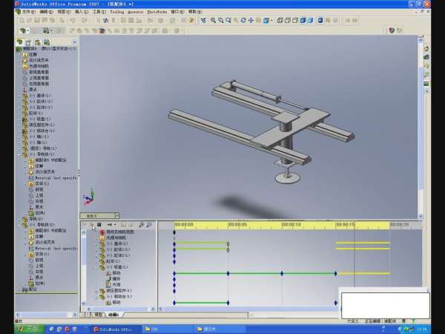Select the Rotate View tool

[x=243, y=21]
